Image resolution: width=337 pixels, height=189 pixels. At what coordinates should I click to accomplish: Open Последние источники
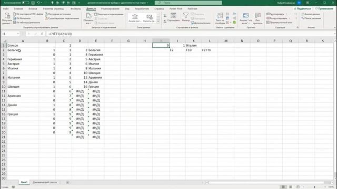coord(58,14)
